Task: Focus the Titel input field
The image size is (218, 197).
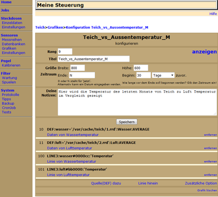Action: coord(94,59)
